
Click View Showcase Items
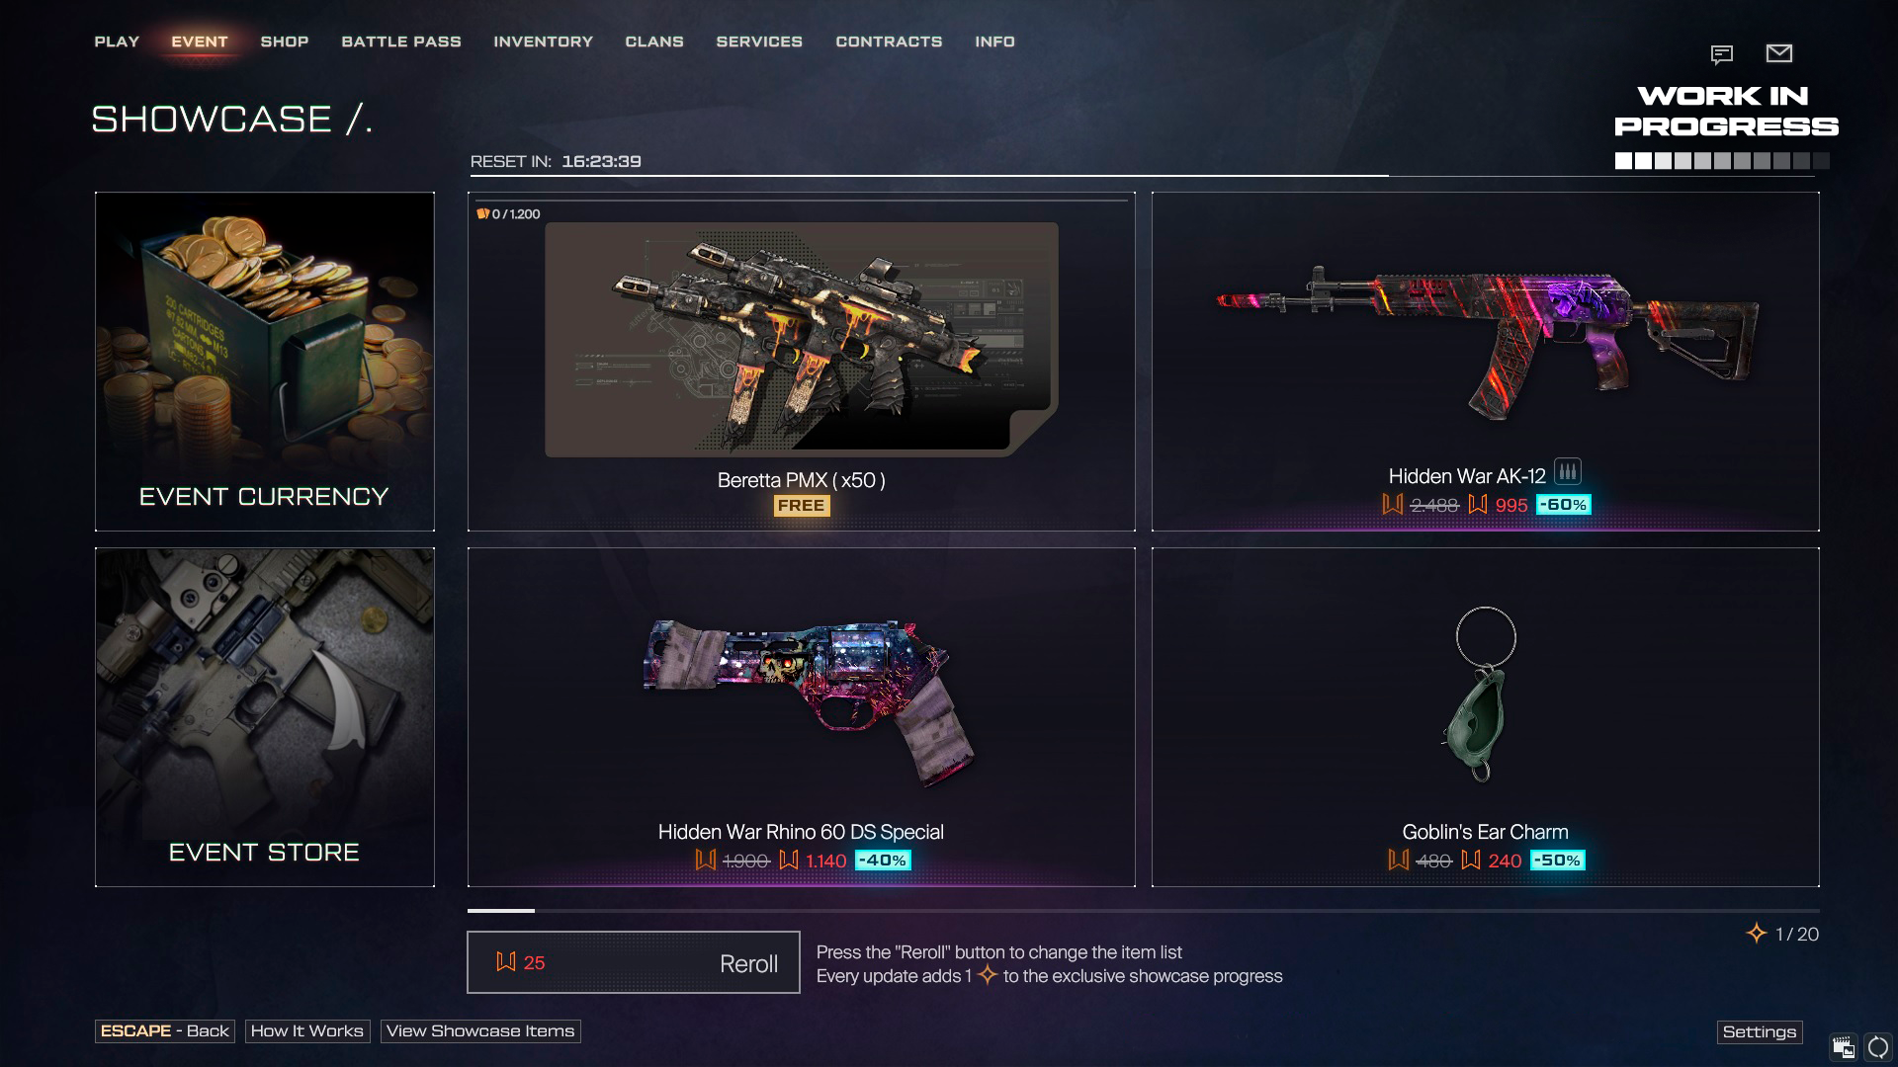[480, 1031]
